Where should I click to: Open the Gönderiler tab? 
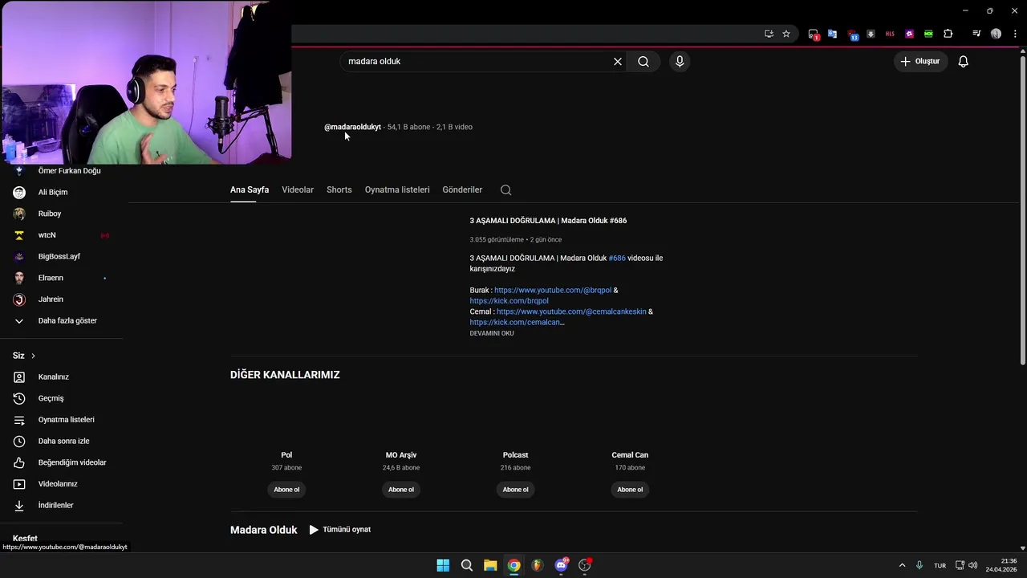coord(462,189)
